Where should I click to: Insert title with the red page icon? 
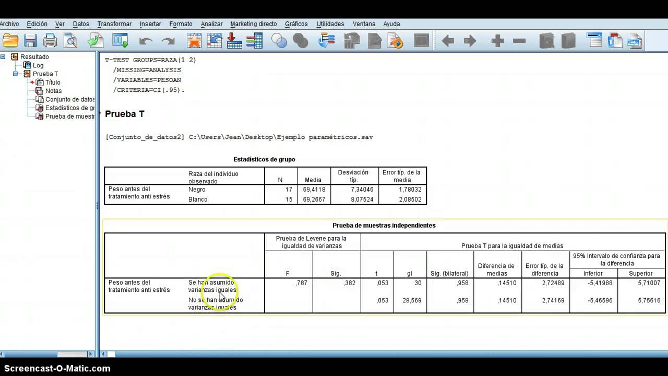(615, 40)
